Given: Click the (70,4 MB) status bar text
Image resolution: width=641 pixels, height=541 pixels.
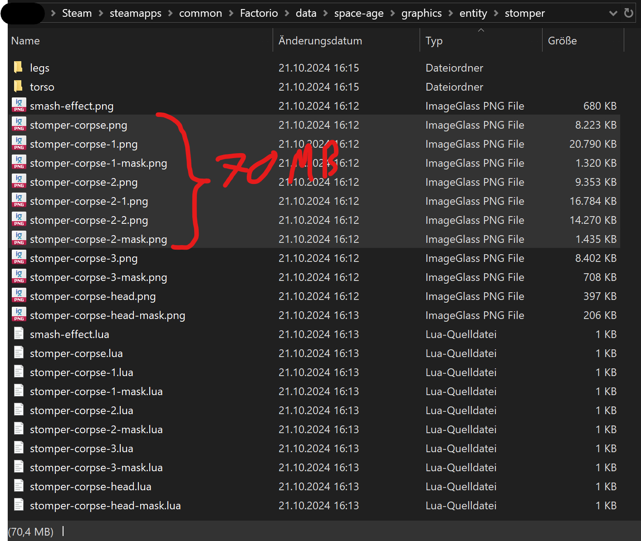Looking at the screenshot, I should point(31,531).
